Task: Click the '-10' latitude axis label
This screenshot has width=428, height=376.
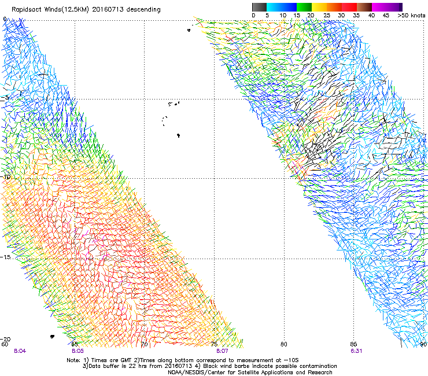Action: coord(5,176)
